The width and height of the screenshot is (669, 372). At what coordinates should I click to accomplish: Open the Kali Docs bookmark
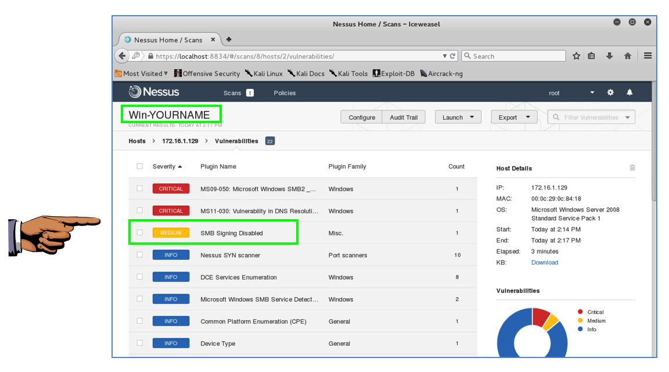tap(306, 73)
